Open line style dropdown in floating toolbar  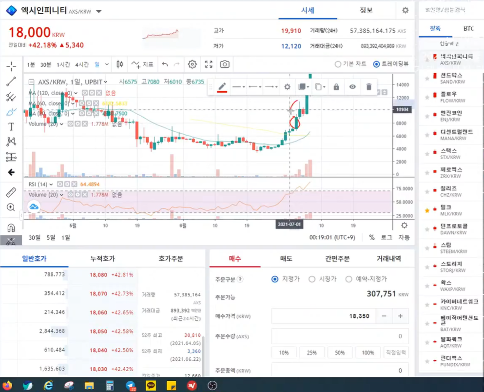pos(239,87)
